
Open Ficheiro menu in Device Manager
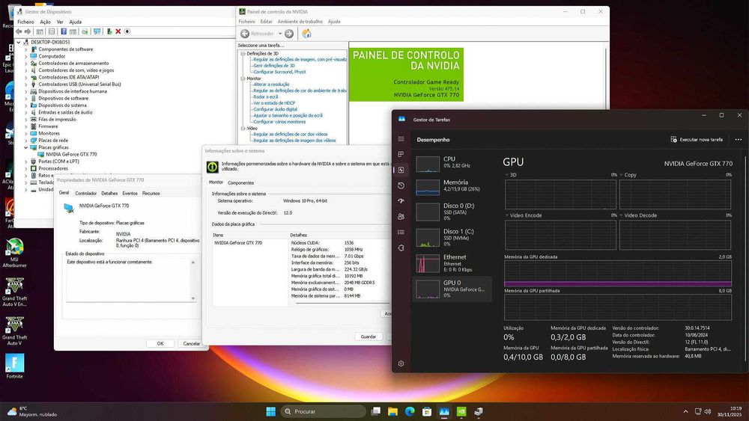click(x=25, y=22)
